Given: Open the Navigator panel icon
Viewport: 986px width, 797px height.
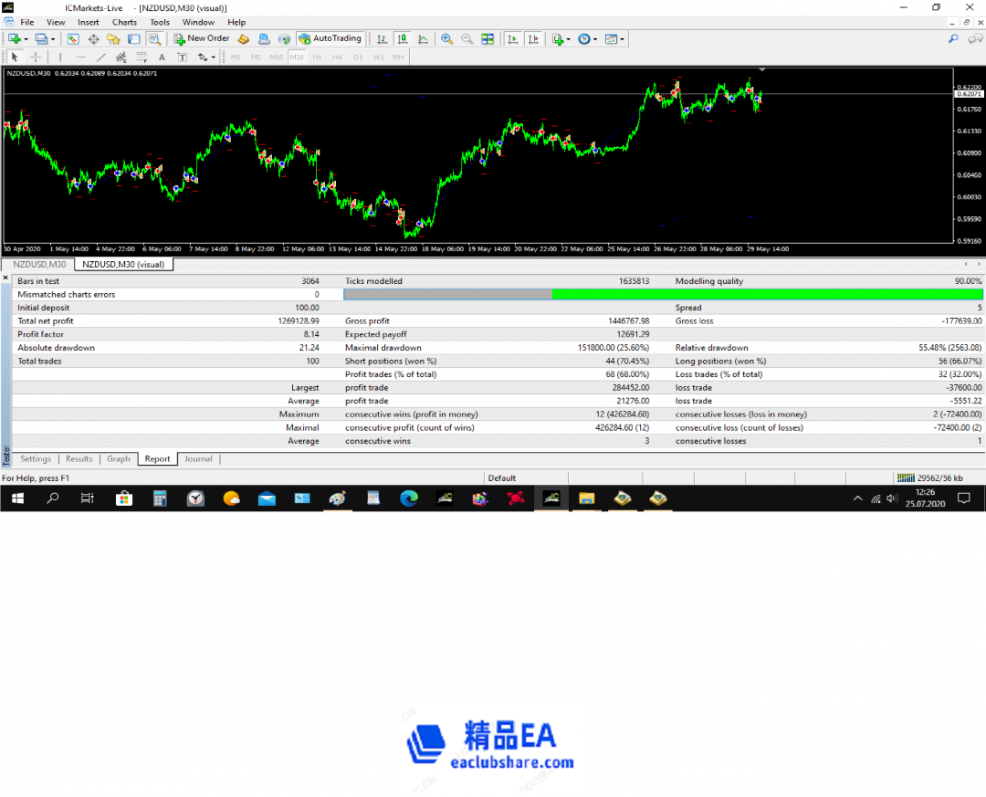Looking at the screenshot, I should click(x=113, y=38).
